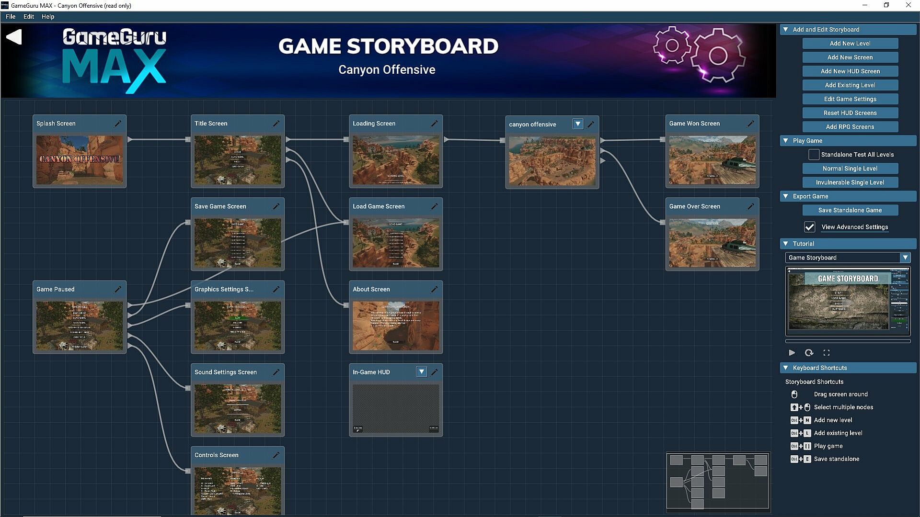Uncheck View Advanced Settings
Screen dimensions: 920x517
(x=809, y=227)
